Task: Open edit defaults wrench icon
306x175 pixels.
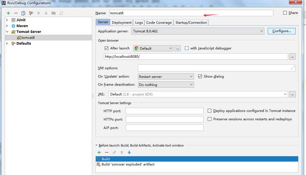Action: [x=31, y=13]
